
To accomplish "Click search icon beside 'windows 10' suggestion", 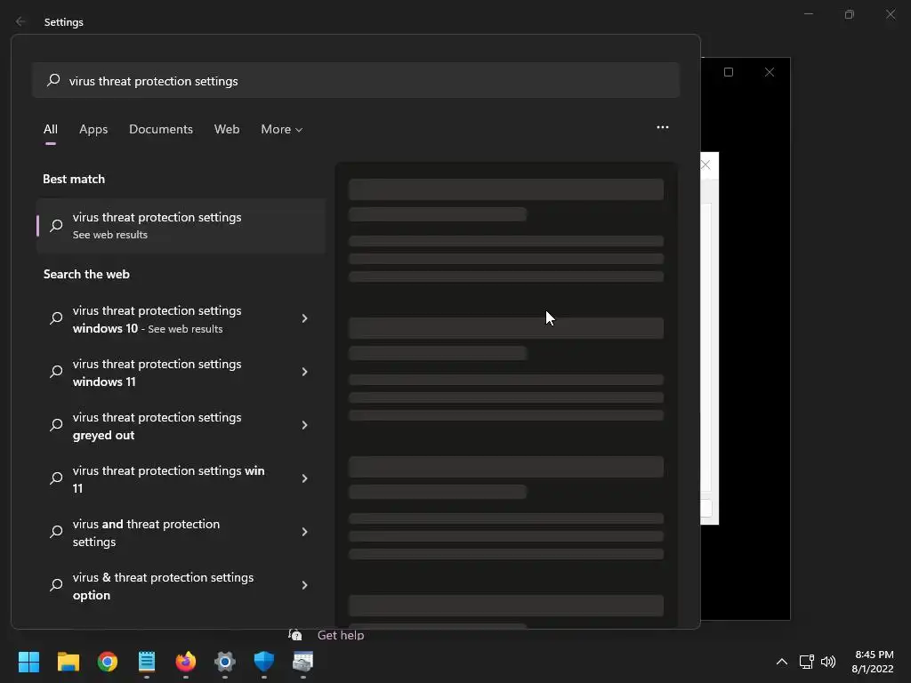I will tap(56, 318).
